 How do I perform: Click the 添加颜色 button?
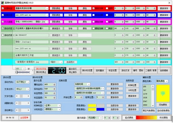163,105
